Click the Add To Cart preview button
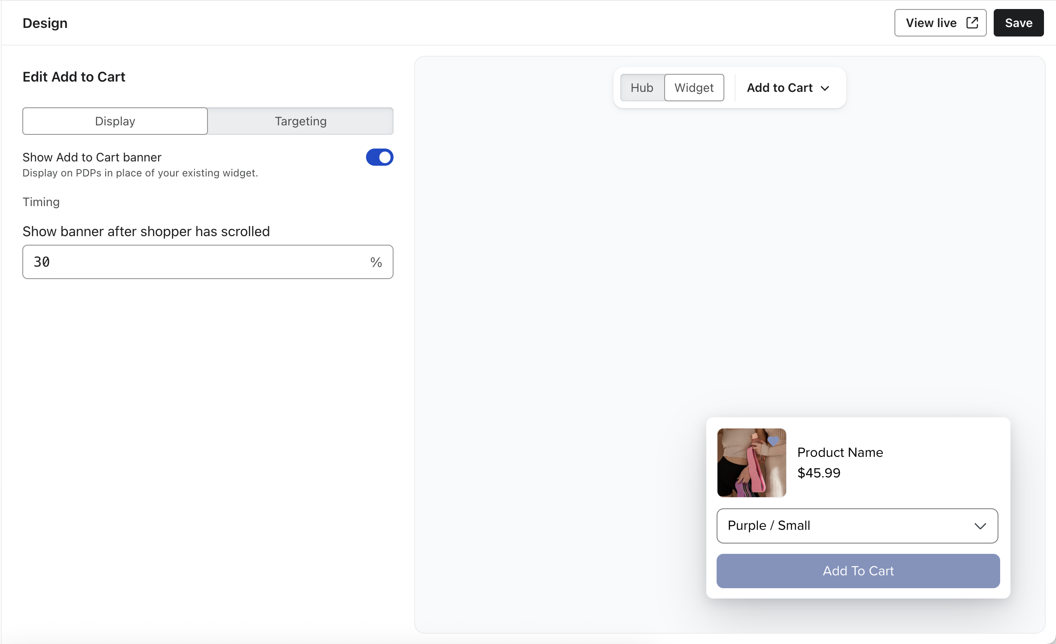The image size is (1056, 644). coord(858,571)
